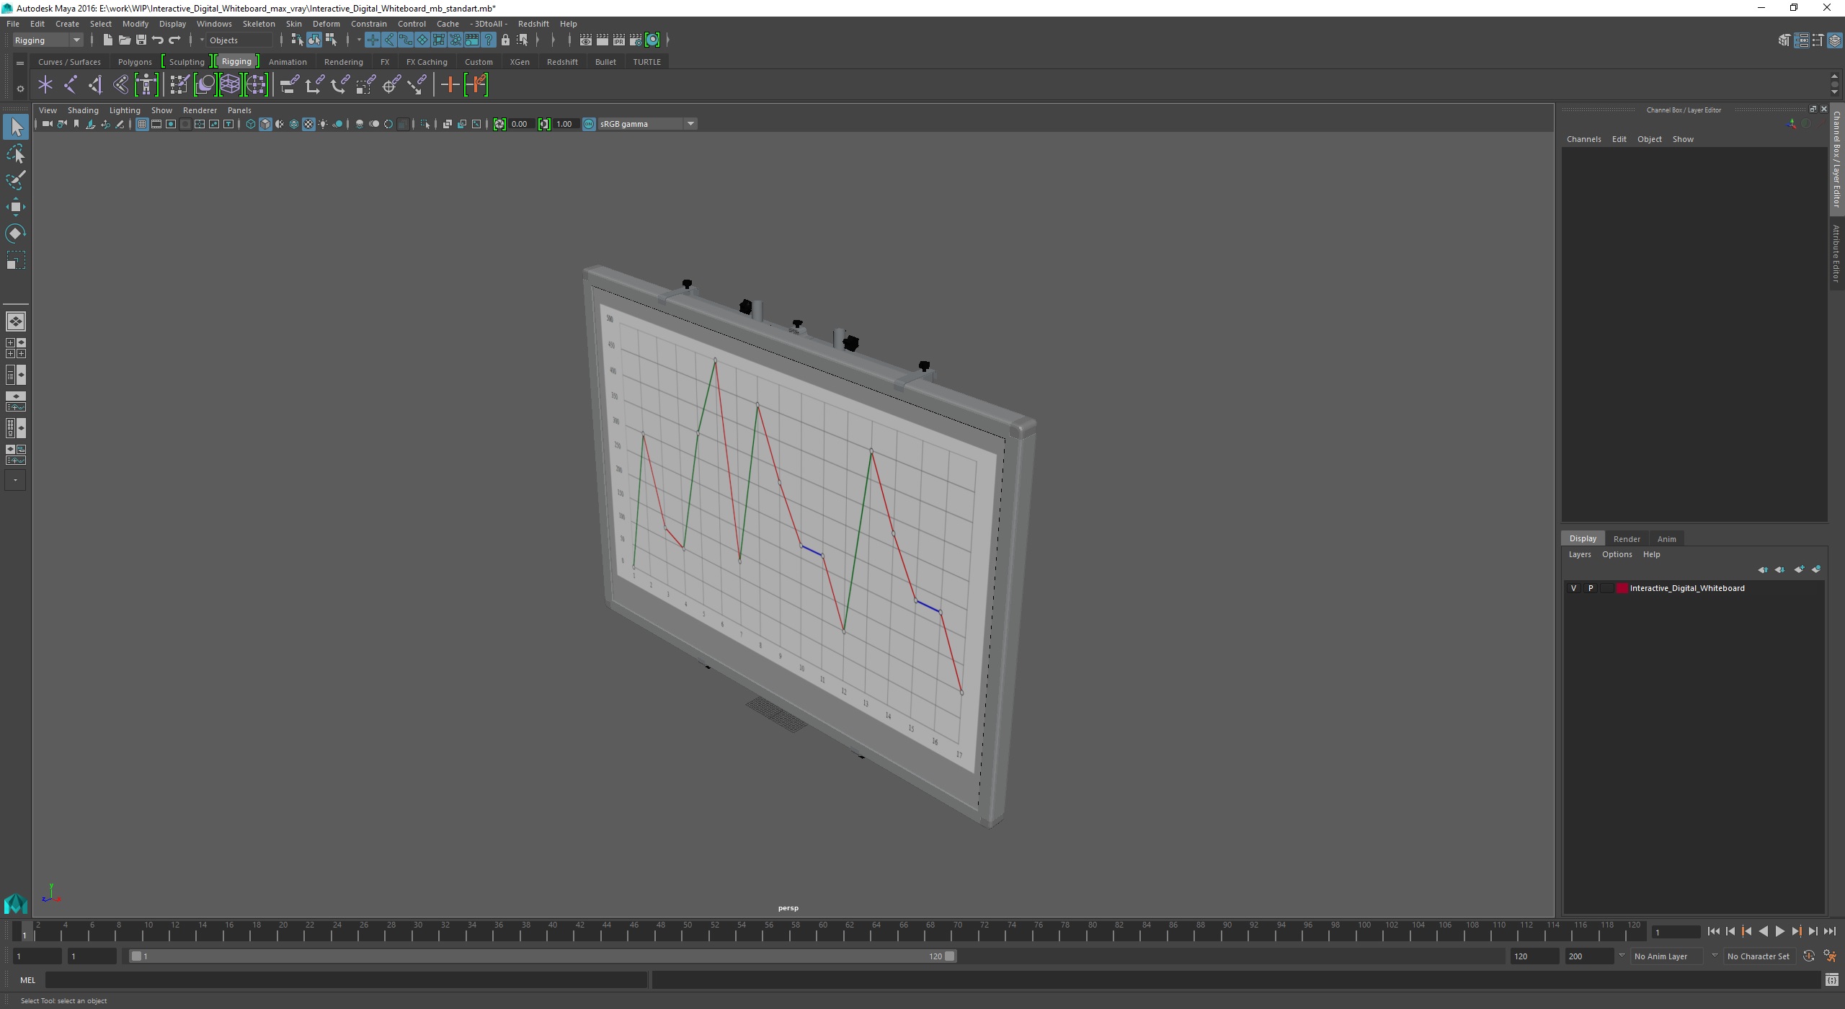Select the Rotate tool
The height and width of the screenshot is (1009, 1845).
[15, 234]
